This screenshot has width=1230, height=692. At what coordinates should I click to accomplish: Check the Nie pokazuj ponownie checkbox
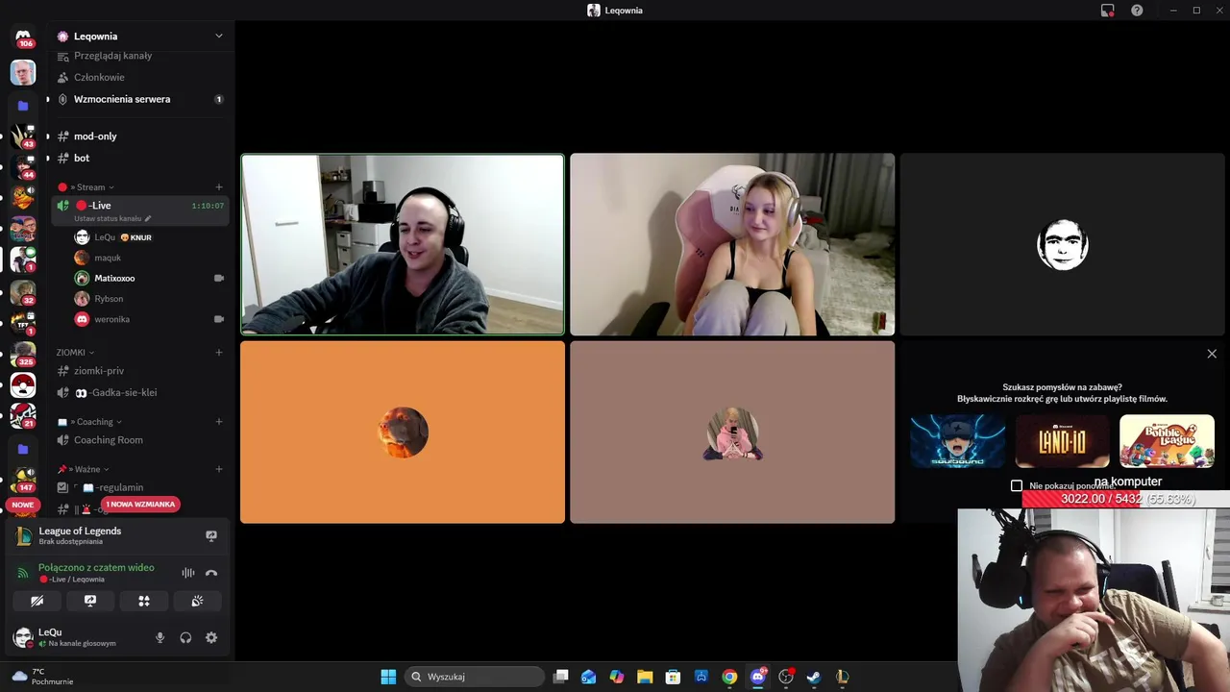(1017, 485)
